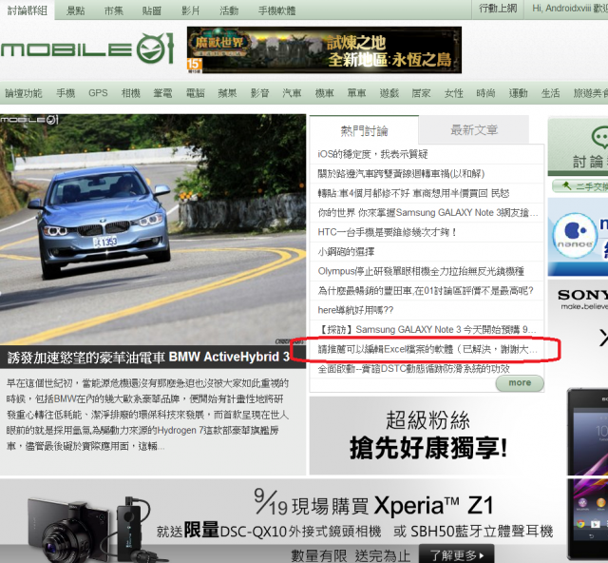This screenshot has width=608, height=563.
Task: Click the Mobile01 site logo
Action: pos(87,49)
